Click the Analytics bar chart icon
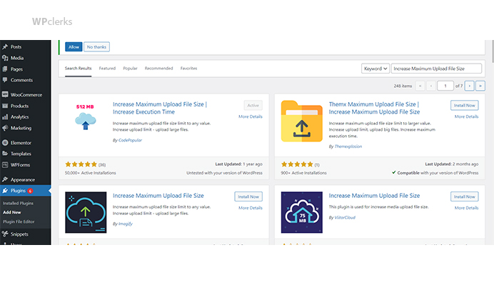Viewport: 494px width, 285px height. coord(5,117)
